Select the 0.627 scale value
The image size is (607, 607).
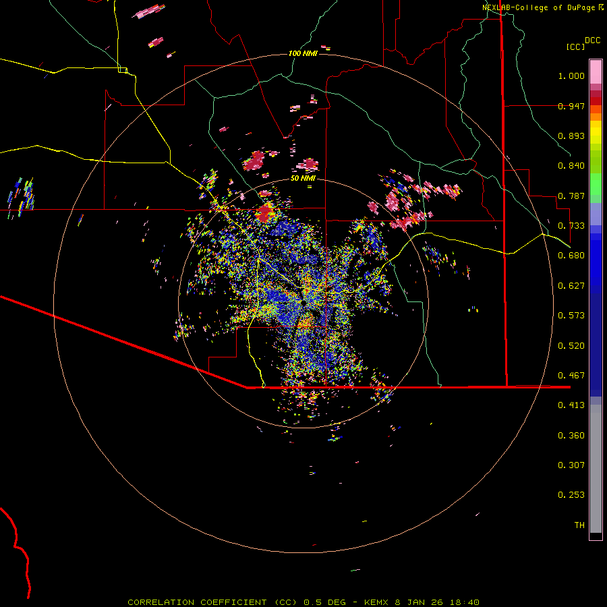571,286
